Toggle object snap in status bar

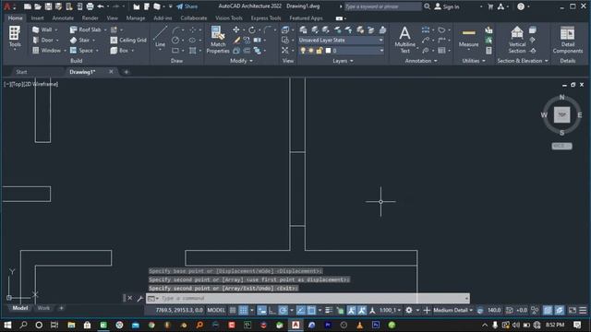[311, 310]
